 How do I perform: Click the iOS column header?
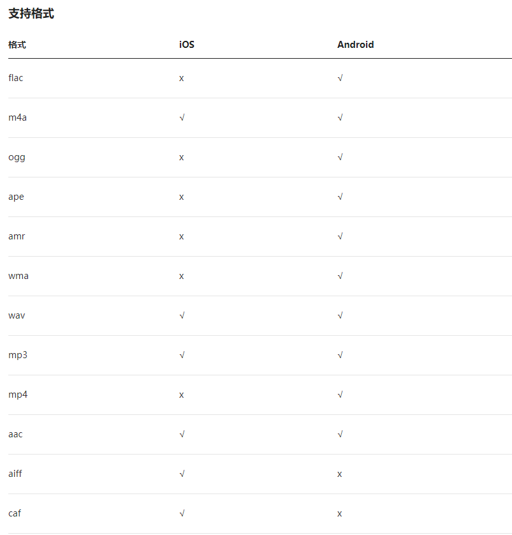coord(187,45)
